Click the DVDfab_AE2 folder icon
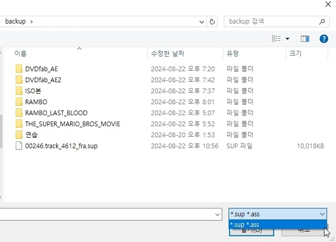The height and width of the screenshot is (242, 336). (x=19, y=80)
